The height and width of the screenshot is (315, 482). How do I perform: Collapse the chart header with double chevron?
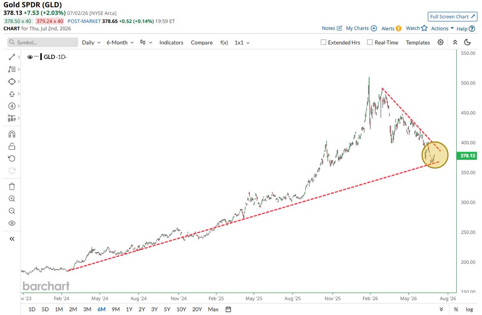tap(455, 42)
